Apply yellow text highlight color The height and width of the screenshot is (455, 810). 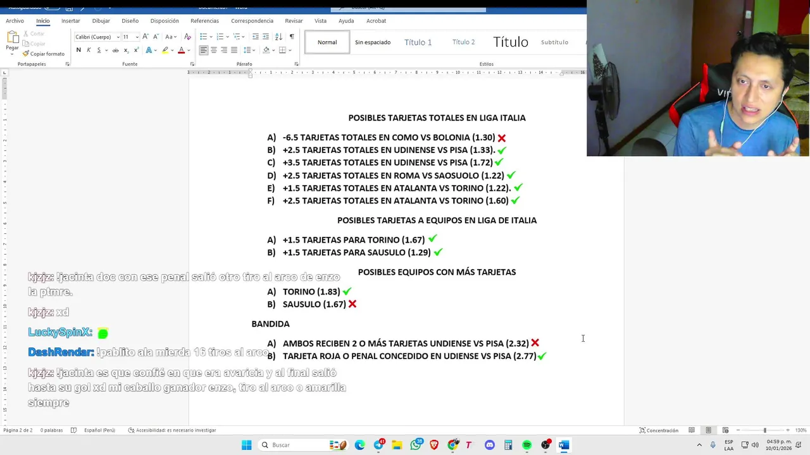click(x=165, y=50)
